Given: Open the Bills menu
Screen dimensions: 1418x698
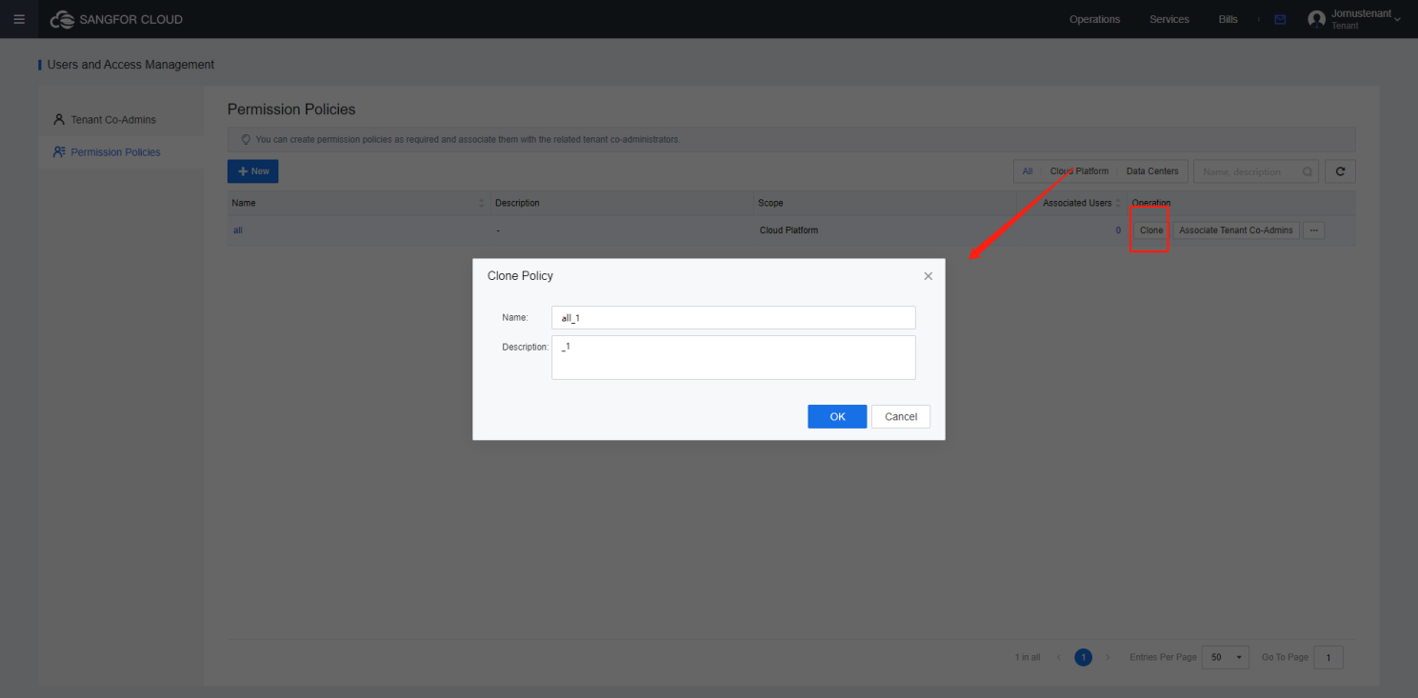Looking at the screenshot, I should (x=1228, y=19).
